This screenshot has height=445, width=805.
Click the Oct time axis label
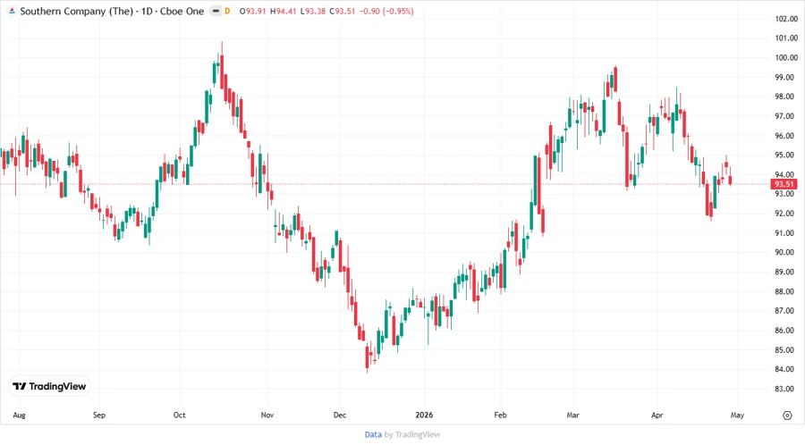[x=179, y=415]
